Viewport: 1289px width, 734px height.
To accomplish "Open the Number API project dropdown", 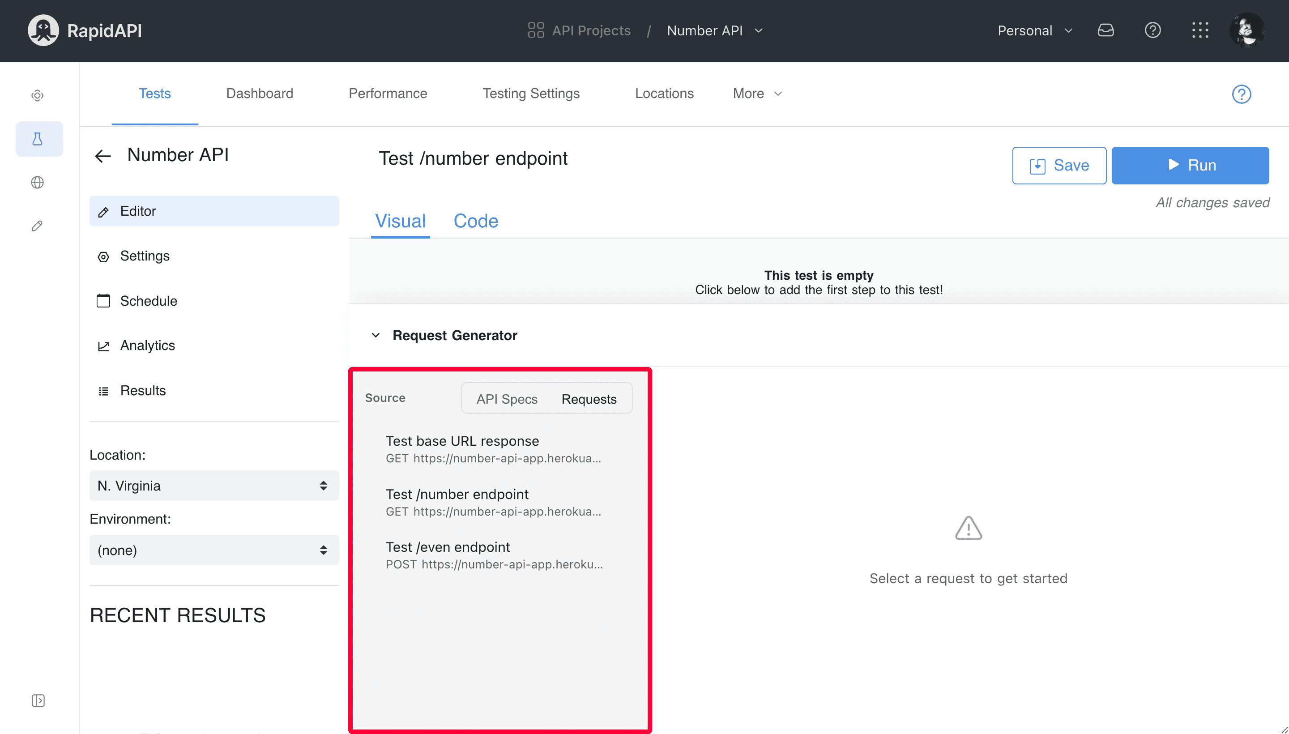I will 715,31.
